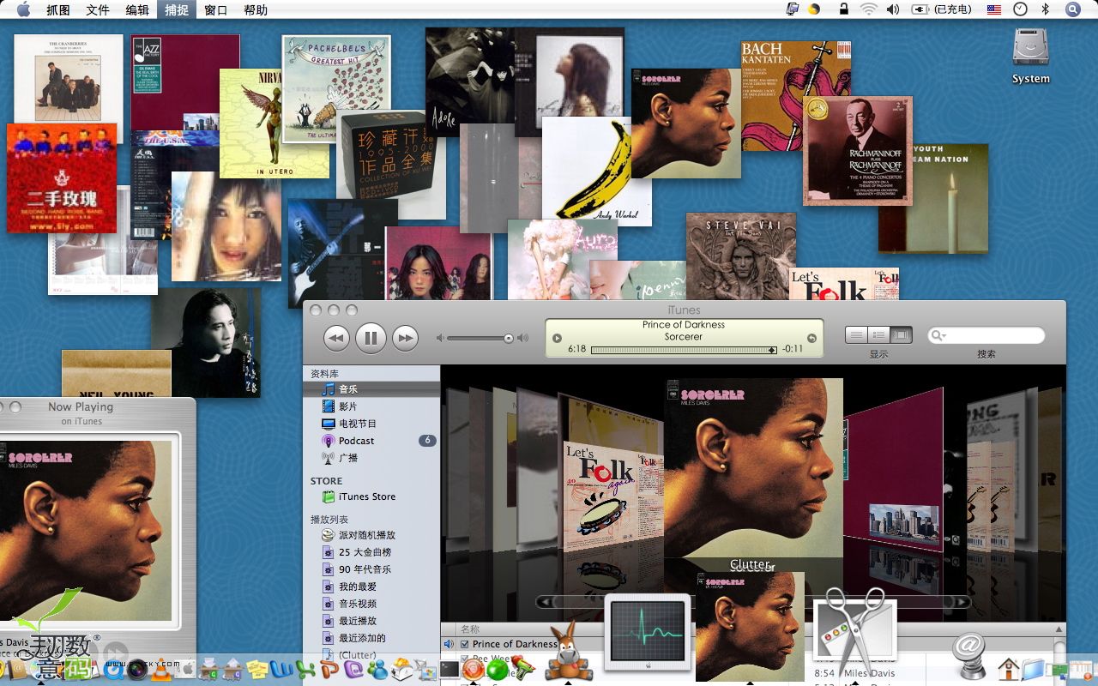
Task: Open the 25 大金曲榜 playlist
Action: [x=371, y=552]
